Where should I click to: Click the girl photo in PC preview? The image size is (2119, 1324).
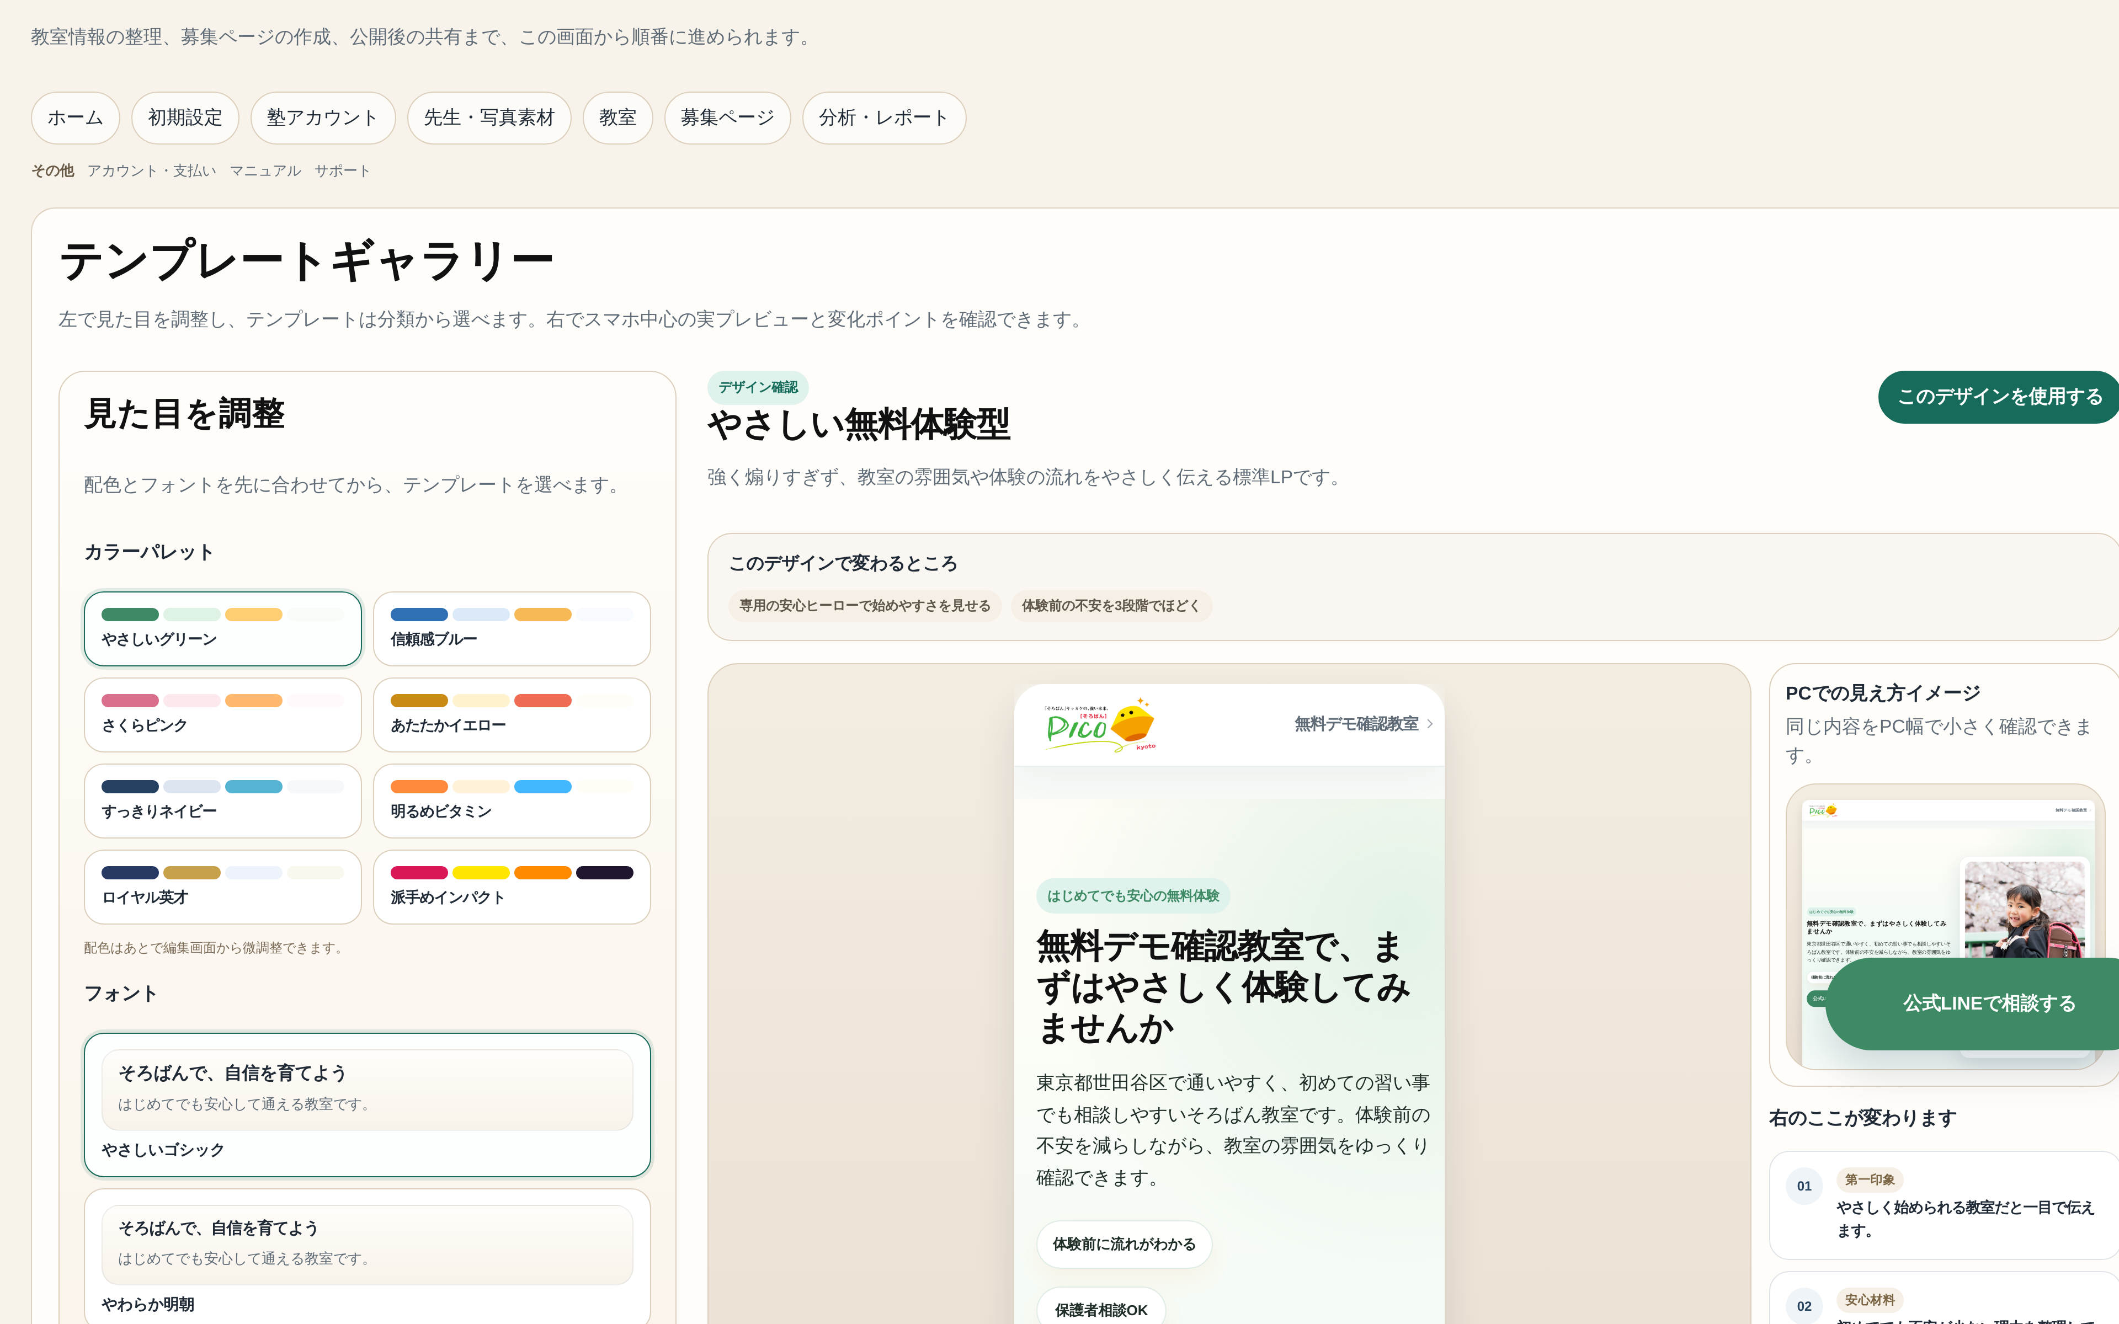tap(2025, 909)
